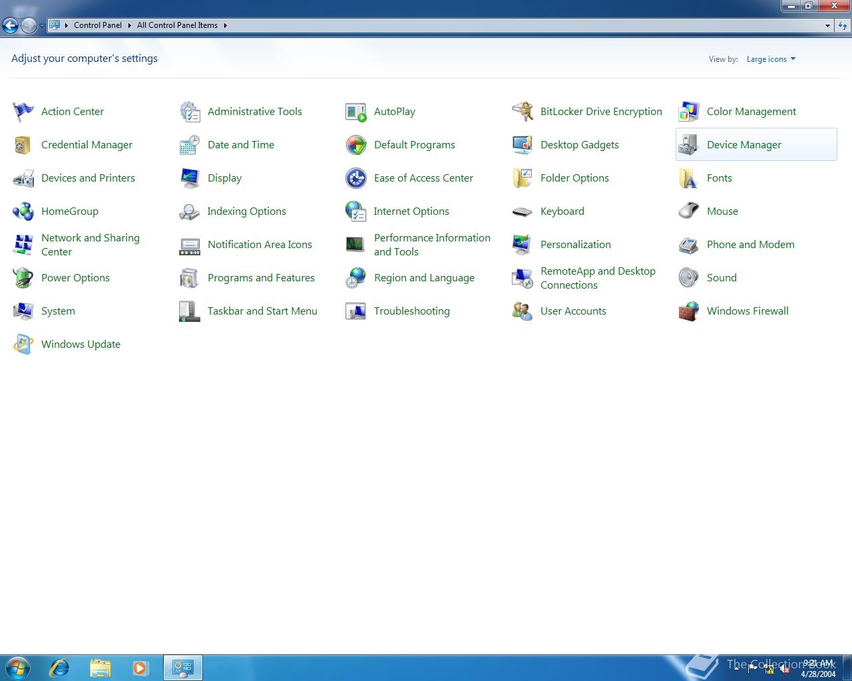Open the Action Center flag icon
The width and height of the screenshot is (852, 681).
click(23, 112)
